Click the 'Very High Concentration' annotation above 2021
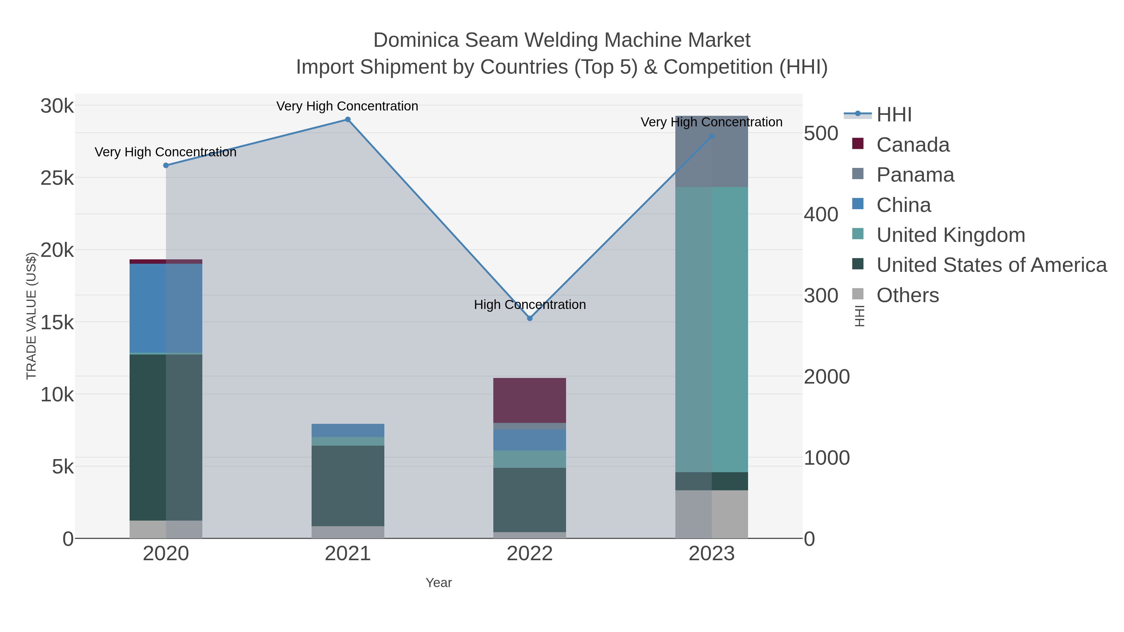Viewport: 1124px width, 632px height. coord(347,106)
